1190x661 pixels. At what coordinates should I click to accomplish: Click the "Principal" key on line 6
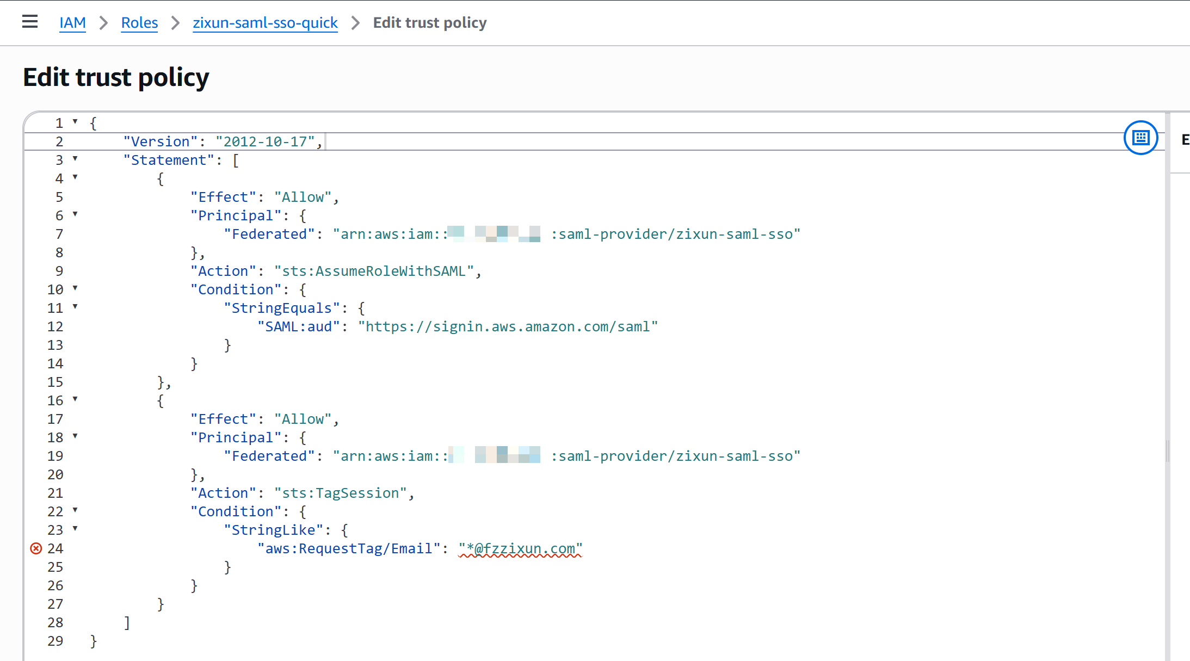[x=236, y=215]
